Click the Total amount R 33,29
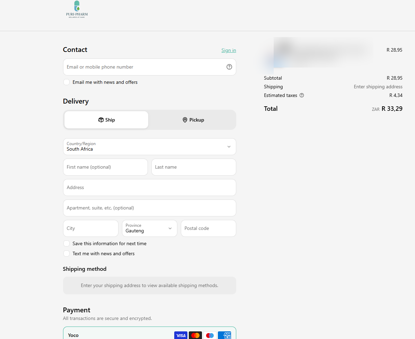 click(x=392, y=109)
